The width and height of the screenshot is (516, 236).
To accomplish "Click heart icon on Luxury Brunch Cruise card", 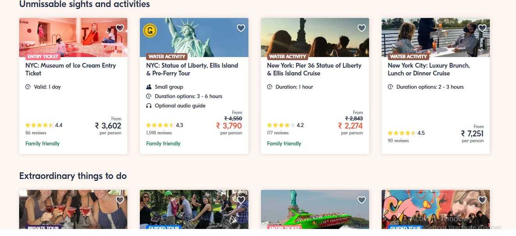I will click(x=482, y=28).
